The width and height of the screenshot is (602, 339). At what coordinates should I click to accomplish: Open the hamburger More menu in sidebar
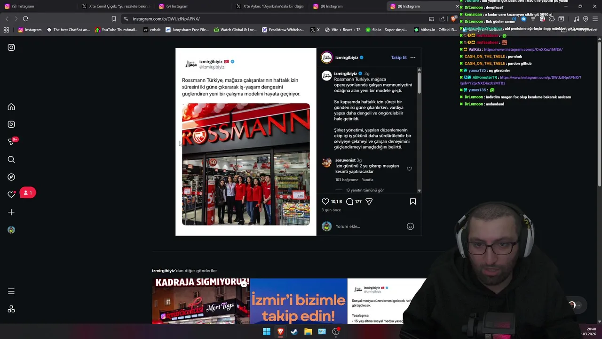coord(11,291)
